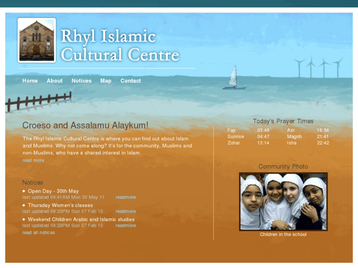Click 'read more' under welcome text
358x268 pixels.
(33, 160)
